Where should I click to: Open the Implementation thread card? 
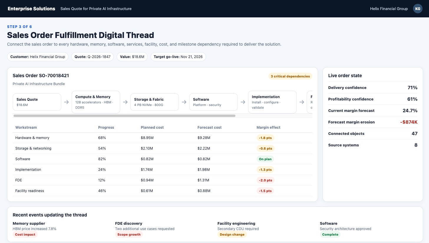[272, 102]
